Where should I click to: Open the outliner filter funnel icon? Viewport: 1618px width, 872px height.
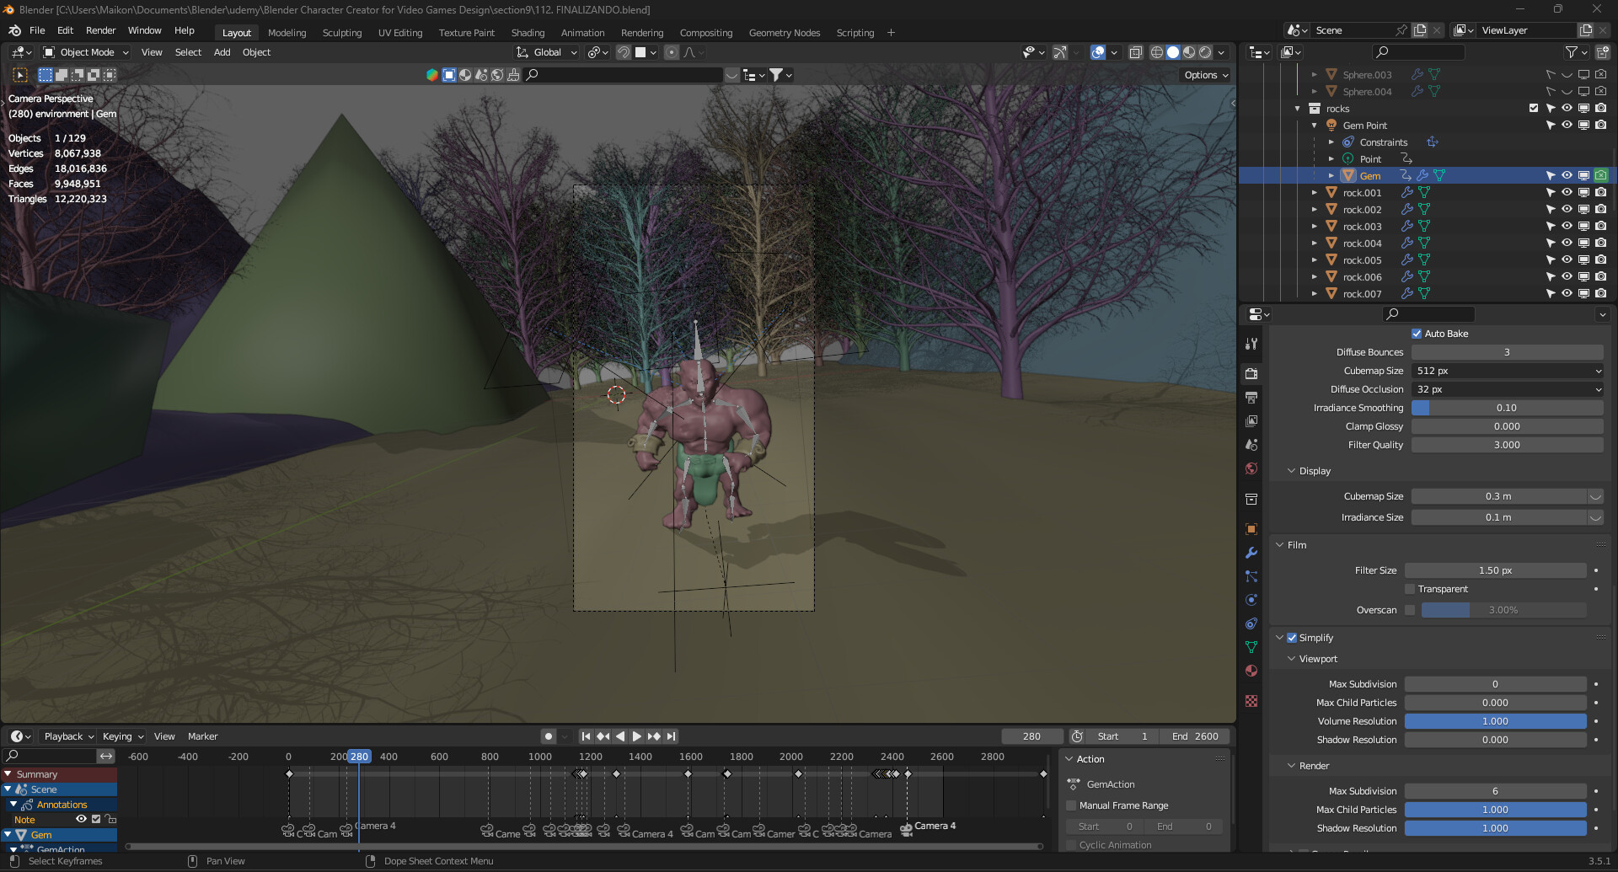[x=1571, y=51]
